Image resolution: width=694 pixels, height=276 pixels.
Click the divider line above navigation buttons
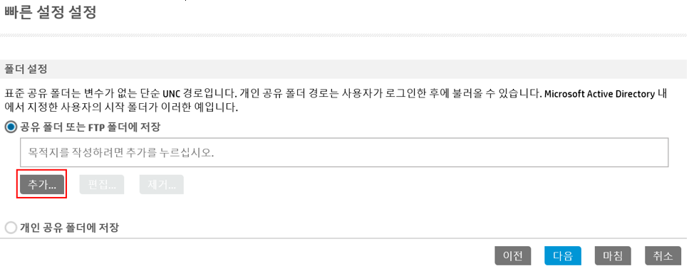[343, 238]
